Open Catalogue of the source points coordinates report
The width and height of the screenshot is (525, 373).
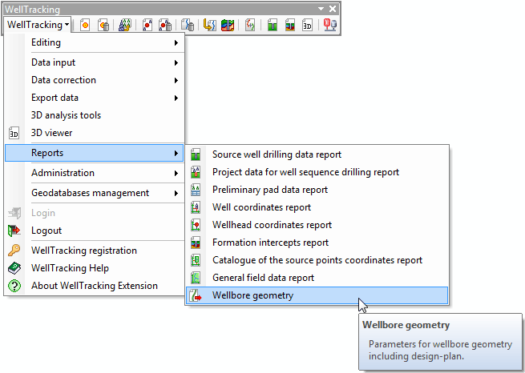pos(317,260)
